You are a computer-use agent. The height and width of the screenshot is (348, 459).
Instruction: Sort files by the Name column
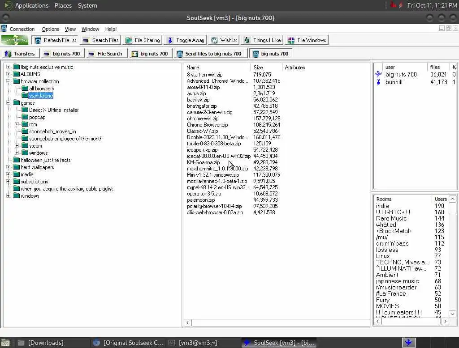[x=217, y=68]
